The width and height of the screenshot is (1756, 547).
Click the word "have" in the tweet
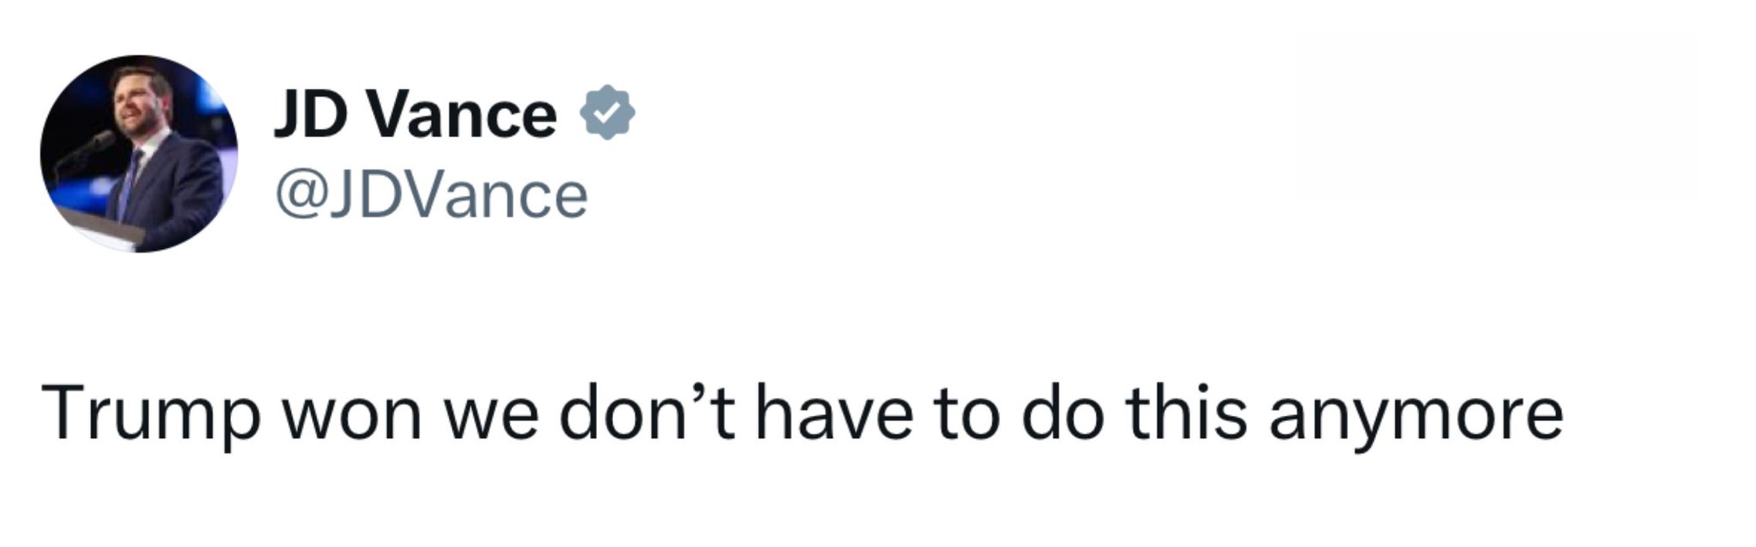pyautogui.click(x=833, y=414)
